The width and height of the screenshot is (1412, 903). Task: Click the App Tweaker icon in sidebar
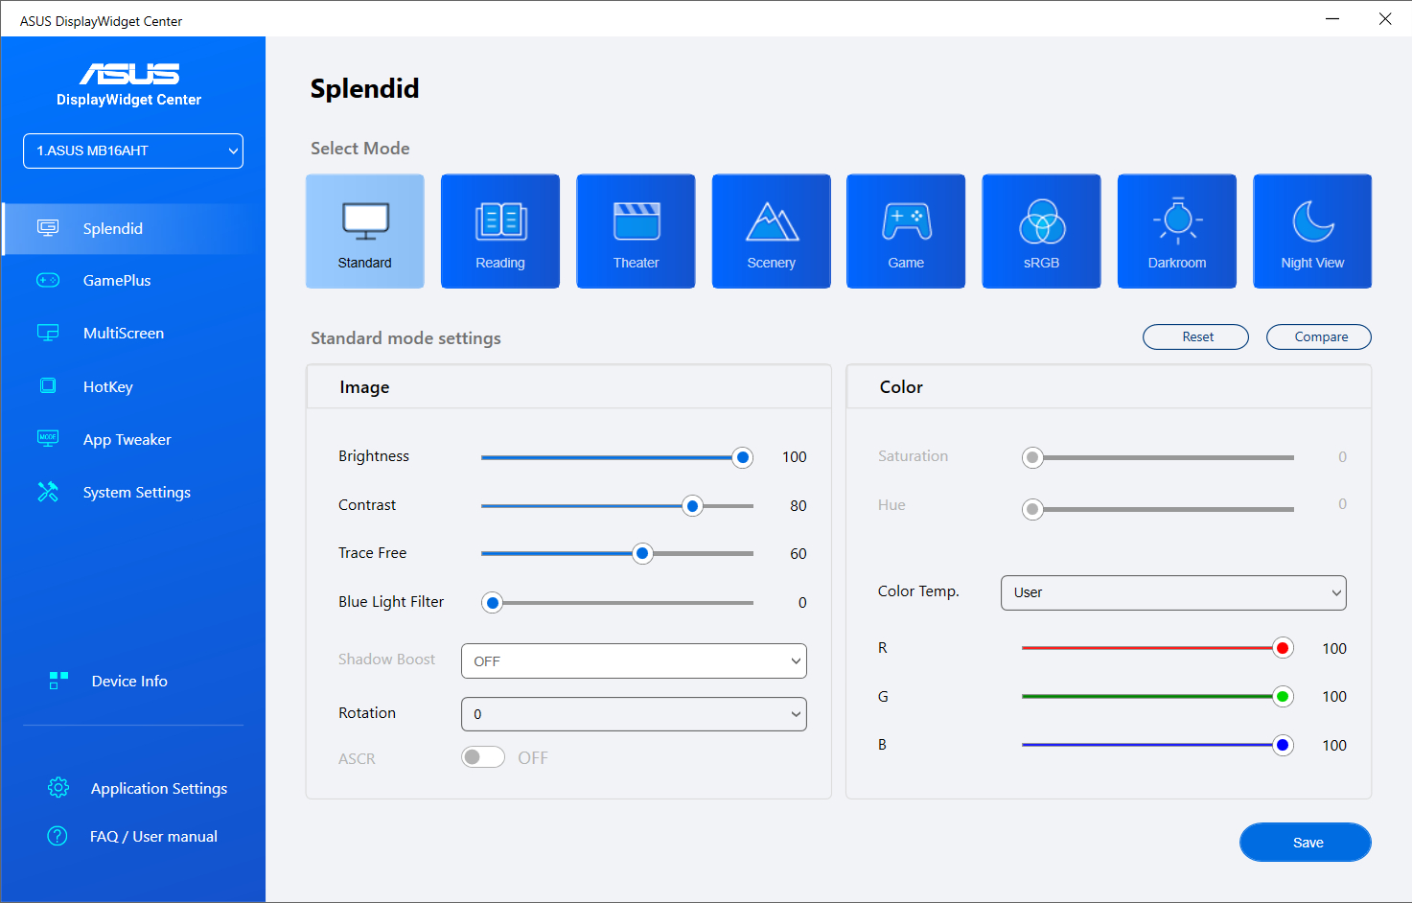[48, 439]
